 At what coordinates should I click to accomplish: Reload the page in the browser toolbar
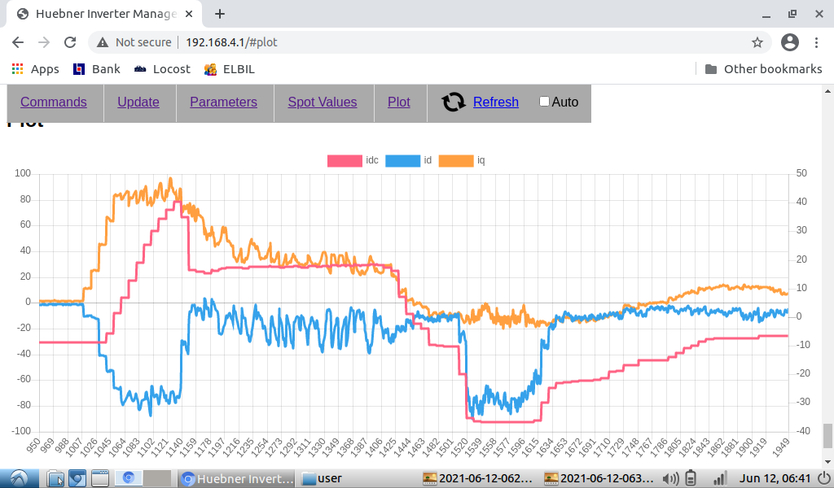click(x=70, y=42)
